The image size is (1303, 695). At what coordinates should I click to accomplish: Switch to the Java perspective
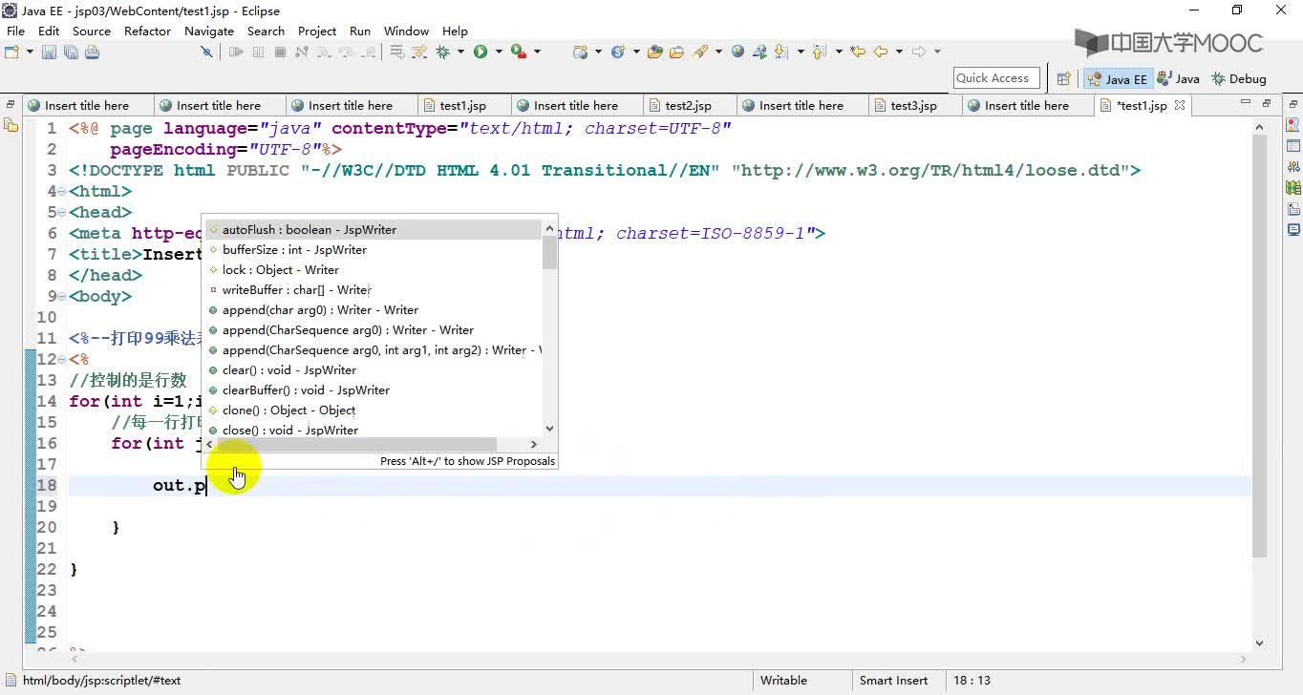coord(1178,79)
